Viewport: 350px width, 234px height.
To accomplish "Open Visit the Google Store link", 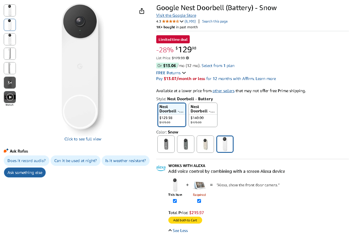I will pos(176,15).
